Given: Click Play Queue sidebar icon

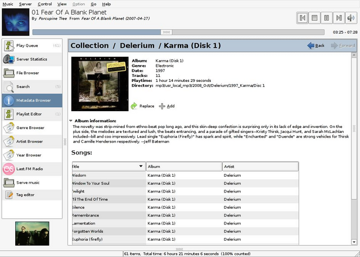Looking at the screenshot, I should click(x=9, y=45).
